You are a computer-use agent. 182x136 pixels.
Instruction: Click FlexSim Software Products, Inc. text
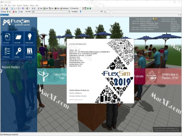(79, 90)
